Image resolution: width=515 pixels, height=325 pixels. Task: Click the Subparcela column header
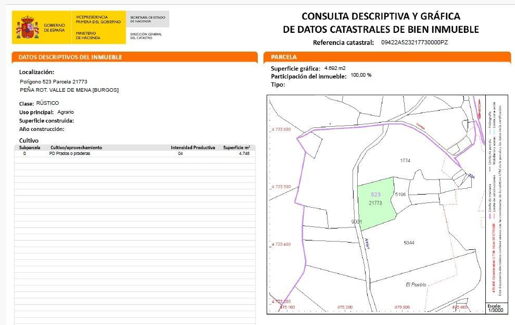[30, 148]
